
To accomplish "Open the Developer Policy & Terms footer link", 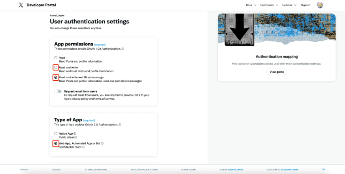I will coord(144,169).
